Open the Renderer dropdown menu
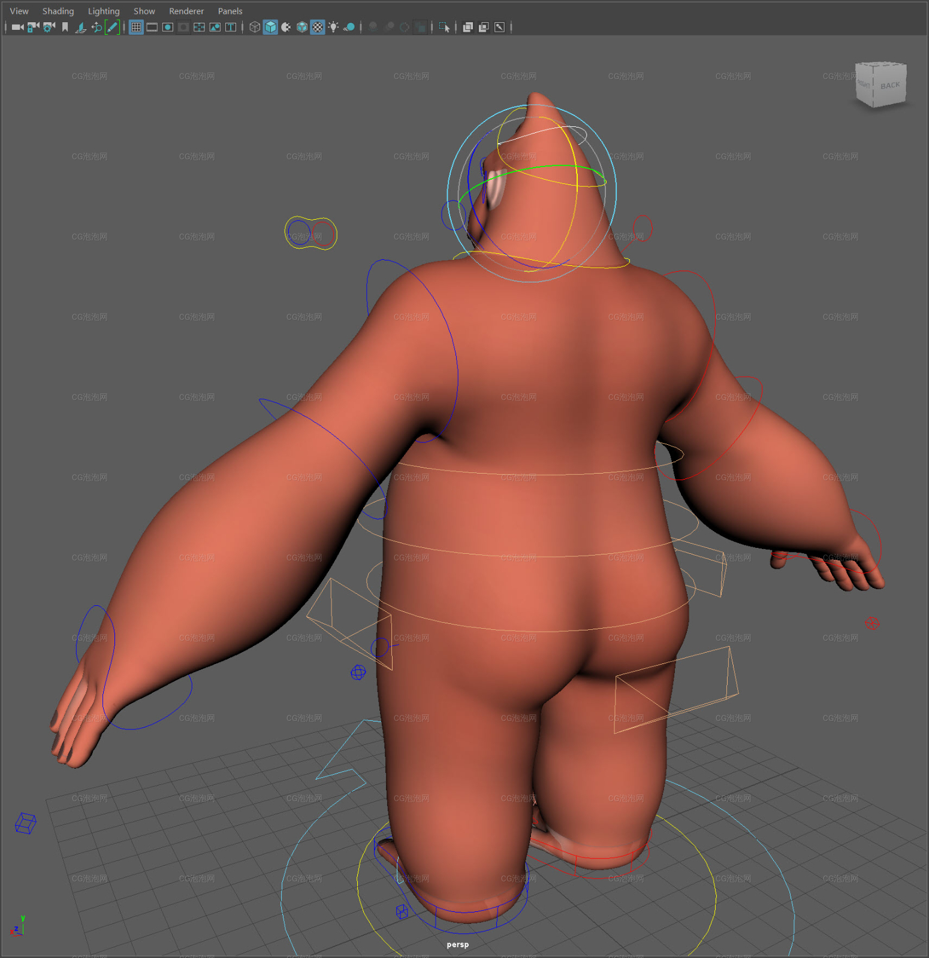Viewport: 929px width, 958px height. (186, 11)
